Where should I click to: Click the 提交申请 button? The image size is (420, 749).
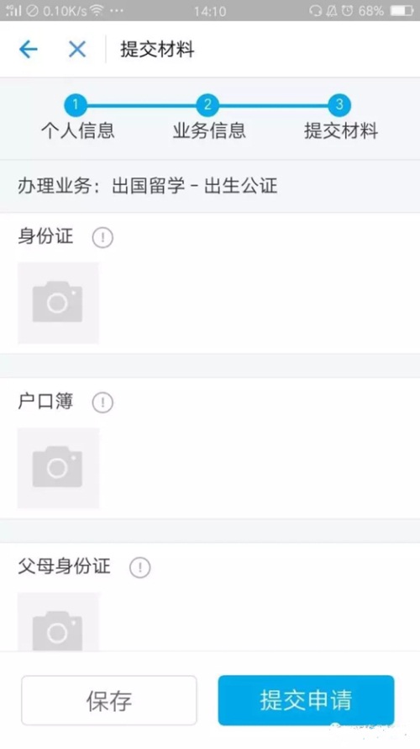point(306,700)
